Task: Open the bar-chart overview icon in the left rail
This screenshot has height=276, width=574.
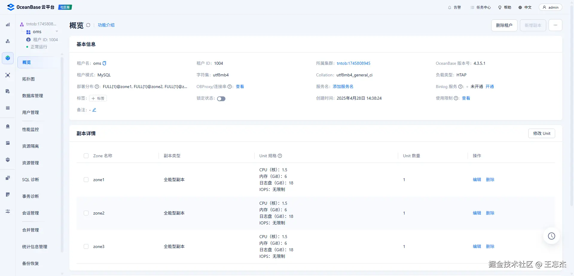Action: [8, 24]
